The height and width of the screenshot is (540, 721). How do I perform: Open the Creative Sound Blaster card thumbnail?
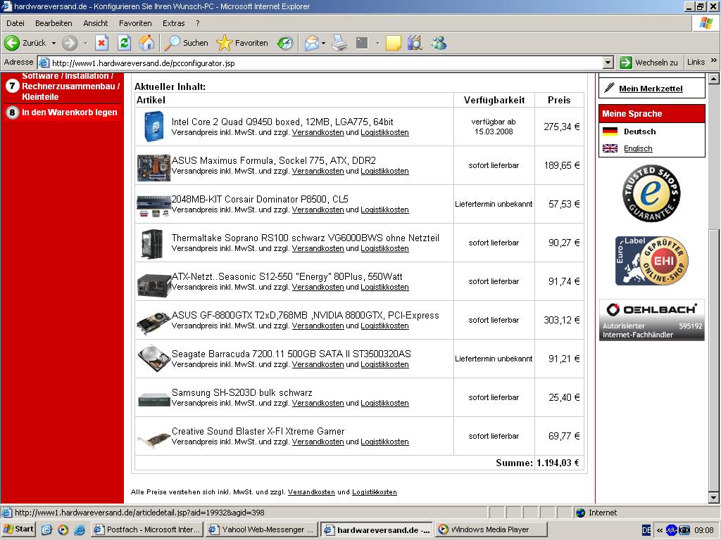coord(153,439)
